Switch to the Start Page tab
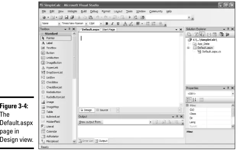238x151 pixels. 108,29
